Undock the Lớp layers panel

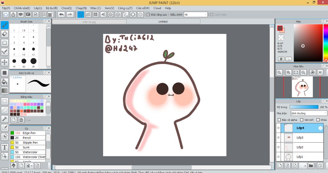tap(323, 101)
